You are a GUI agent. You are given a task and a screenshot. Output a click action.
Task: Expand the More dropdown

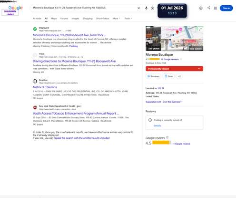[117, 19]
